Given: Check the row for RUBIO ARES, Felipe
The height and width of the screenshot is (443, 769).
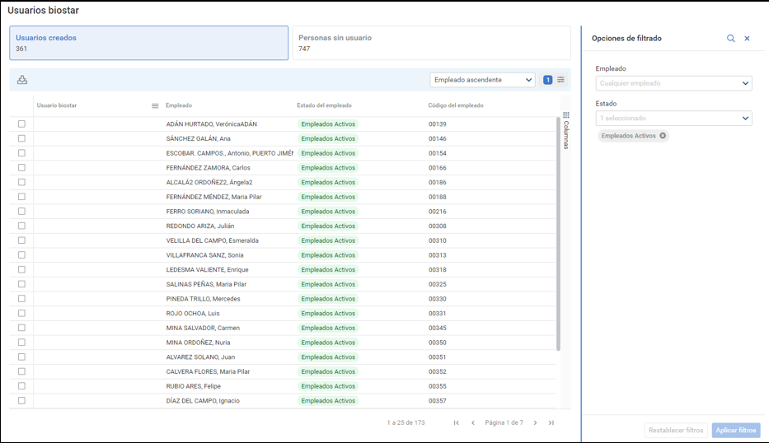Looking at the screenshot, I should pyautogui.click(x=21, y=386).
